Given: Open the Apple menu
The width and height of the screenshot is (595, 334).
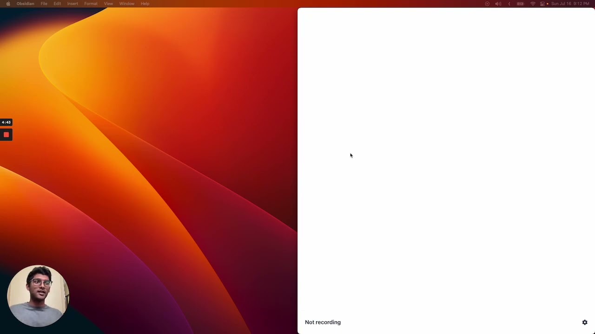Looking at the screenshot, I should tap(8, 4).
